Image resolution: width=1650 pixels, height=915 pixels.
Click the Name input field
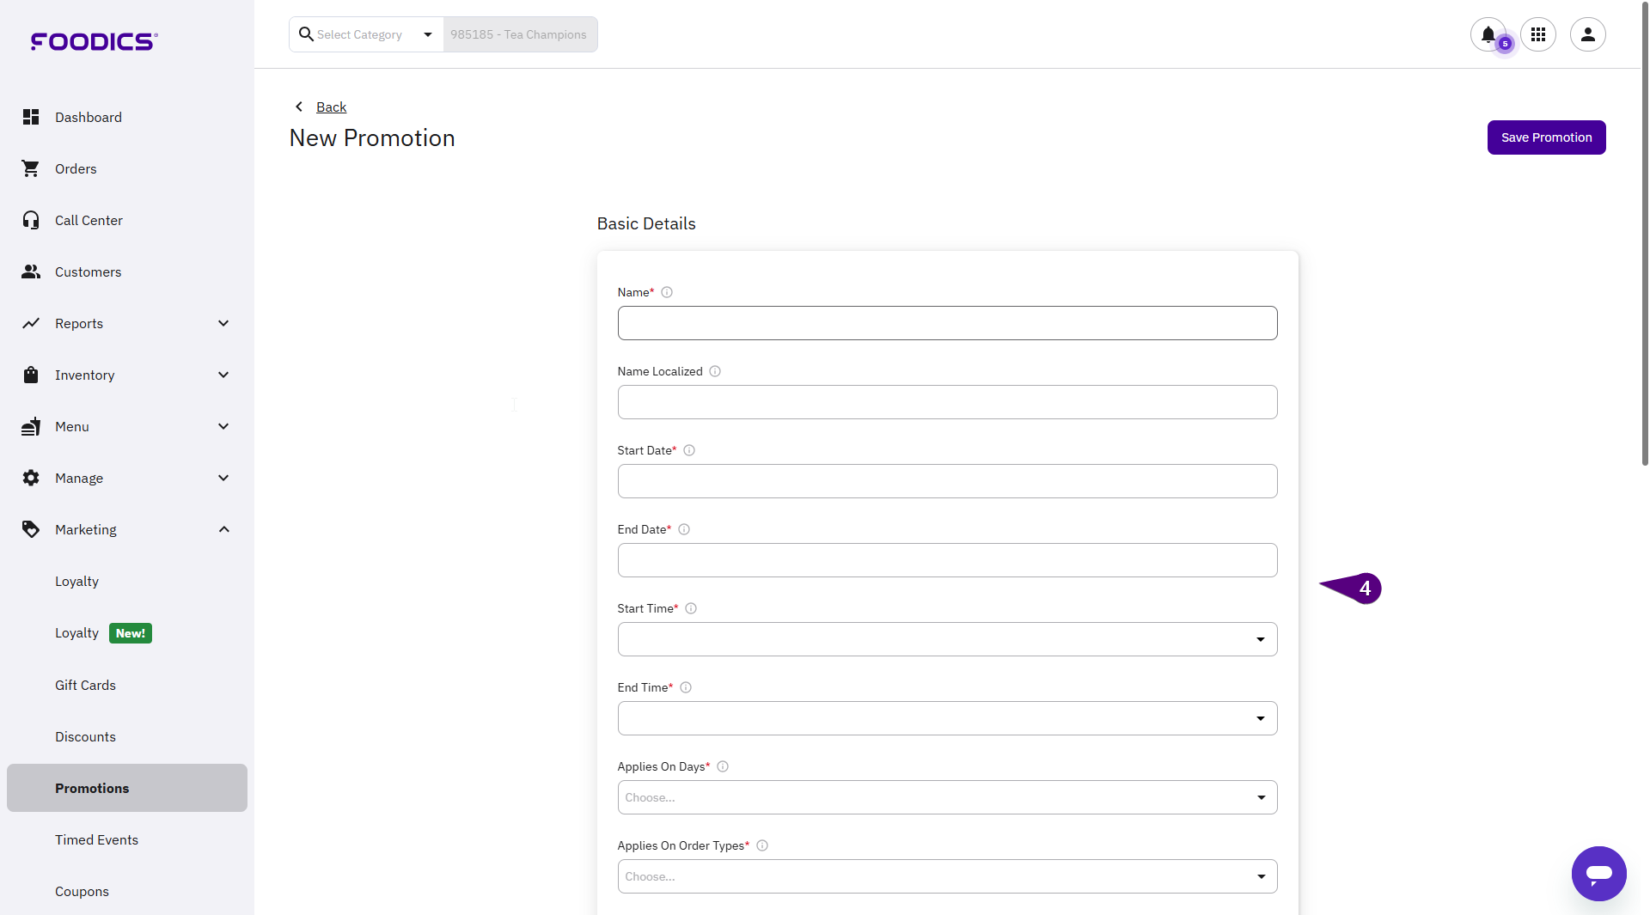946,323
